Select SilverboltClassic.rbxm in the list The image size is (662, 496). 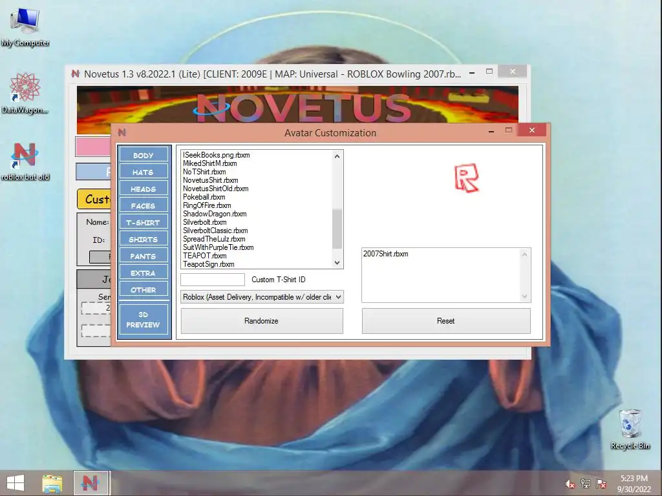point(215,231)
